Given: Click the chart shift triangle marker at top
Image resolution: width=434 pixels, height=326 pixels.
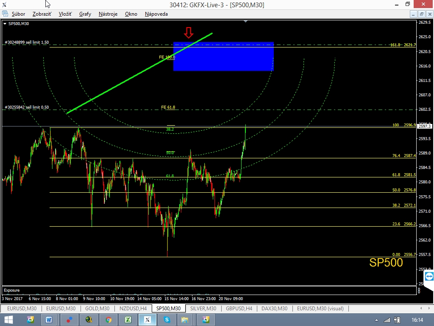Looking at the screenshot, I should click(246, 21).
